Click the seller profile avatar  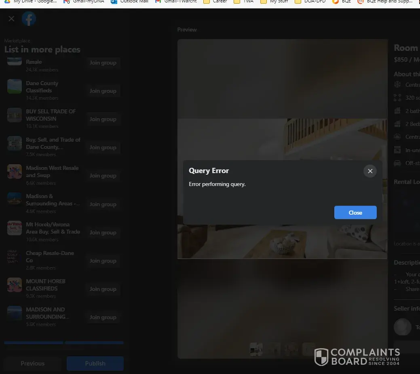402,327
